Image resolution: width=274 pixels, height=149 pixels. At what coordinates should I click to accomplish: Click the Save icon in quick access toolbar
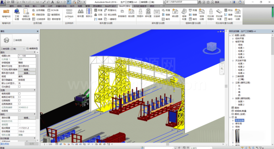(13, 2)
